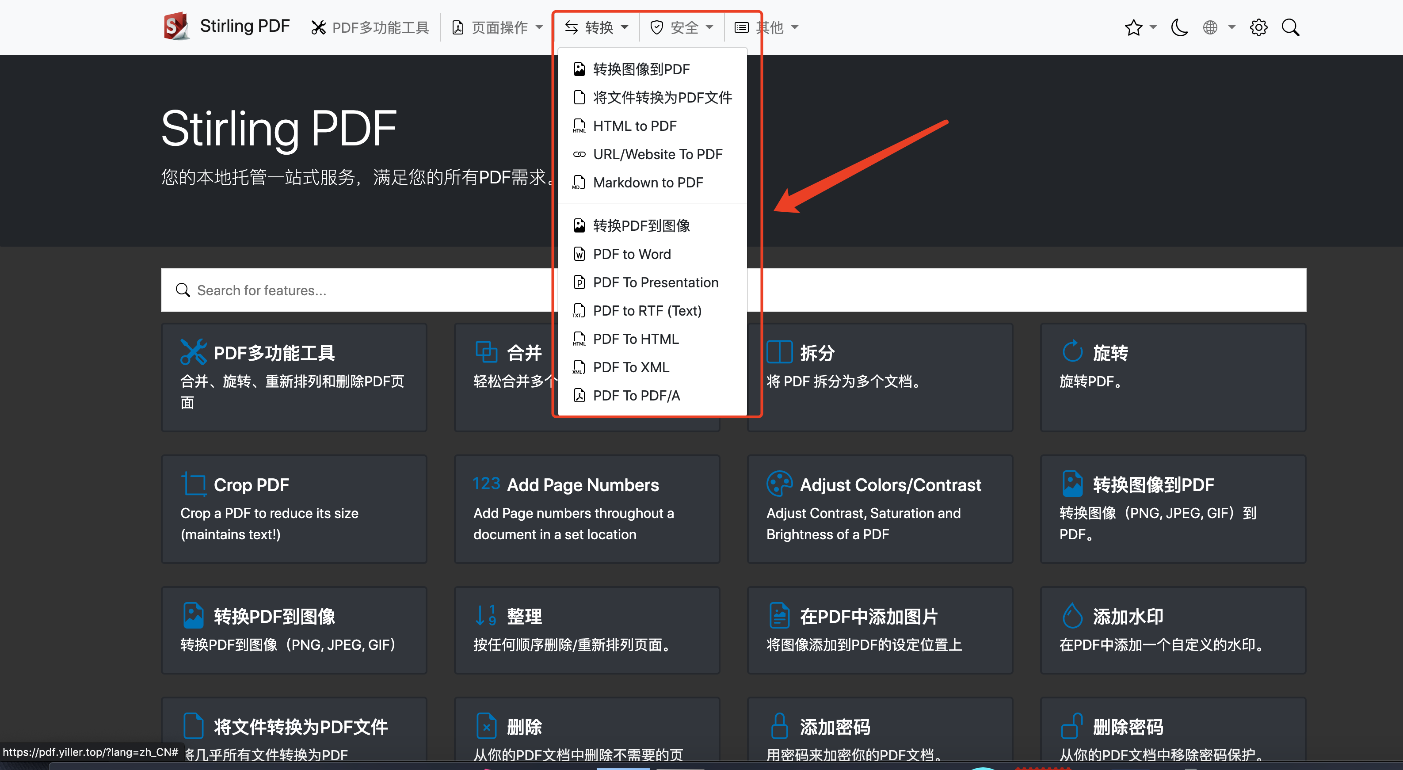Open the Add Page Numbers card

coord(587,509)
